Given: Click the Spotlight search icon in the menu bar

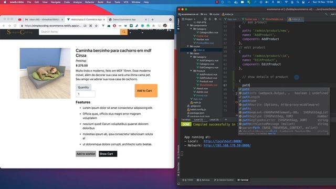Looking at the screenshot, I should [x=298, y=2].
